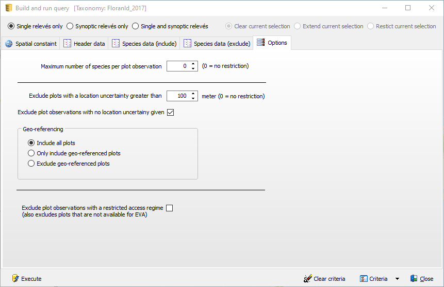Increase maximum species per plot value

click(x=193, y=64)
